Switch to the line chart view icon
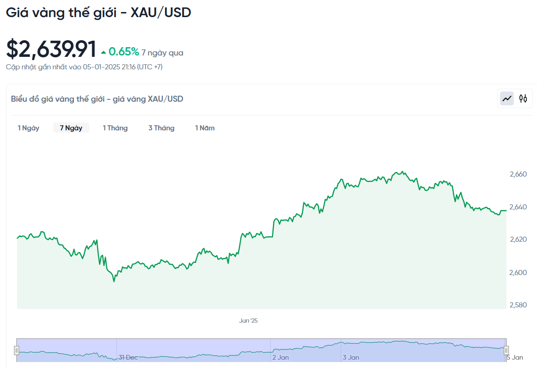Image resolution: width=537 pixels, height=367 pixels. point(507,98)
